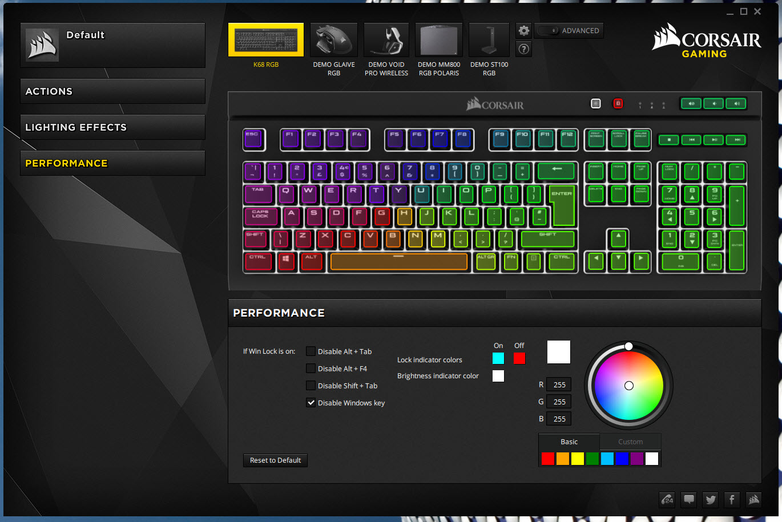Viewport: 782px width, 522px height.
Task: Open the PERFORMANCE section
Action: [112, 163]
